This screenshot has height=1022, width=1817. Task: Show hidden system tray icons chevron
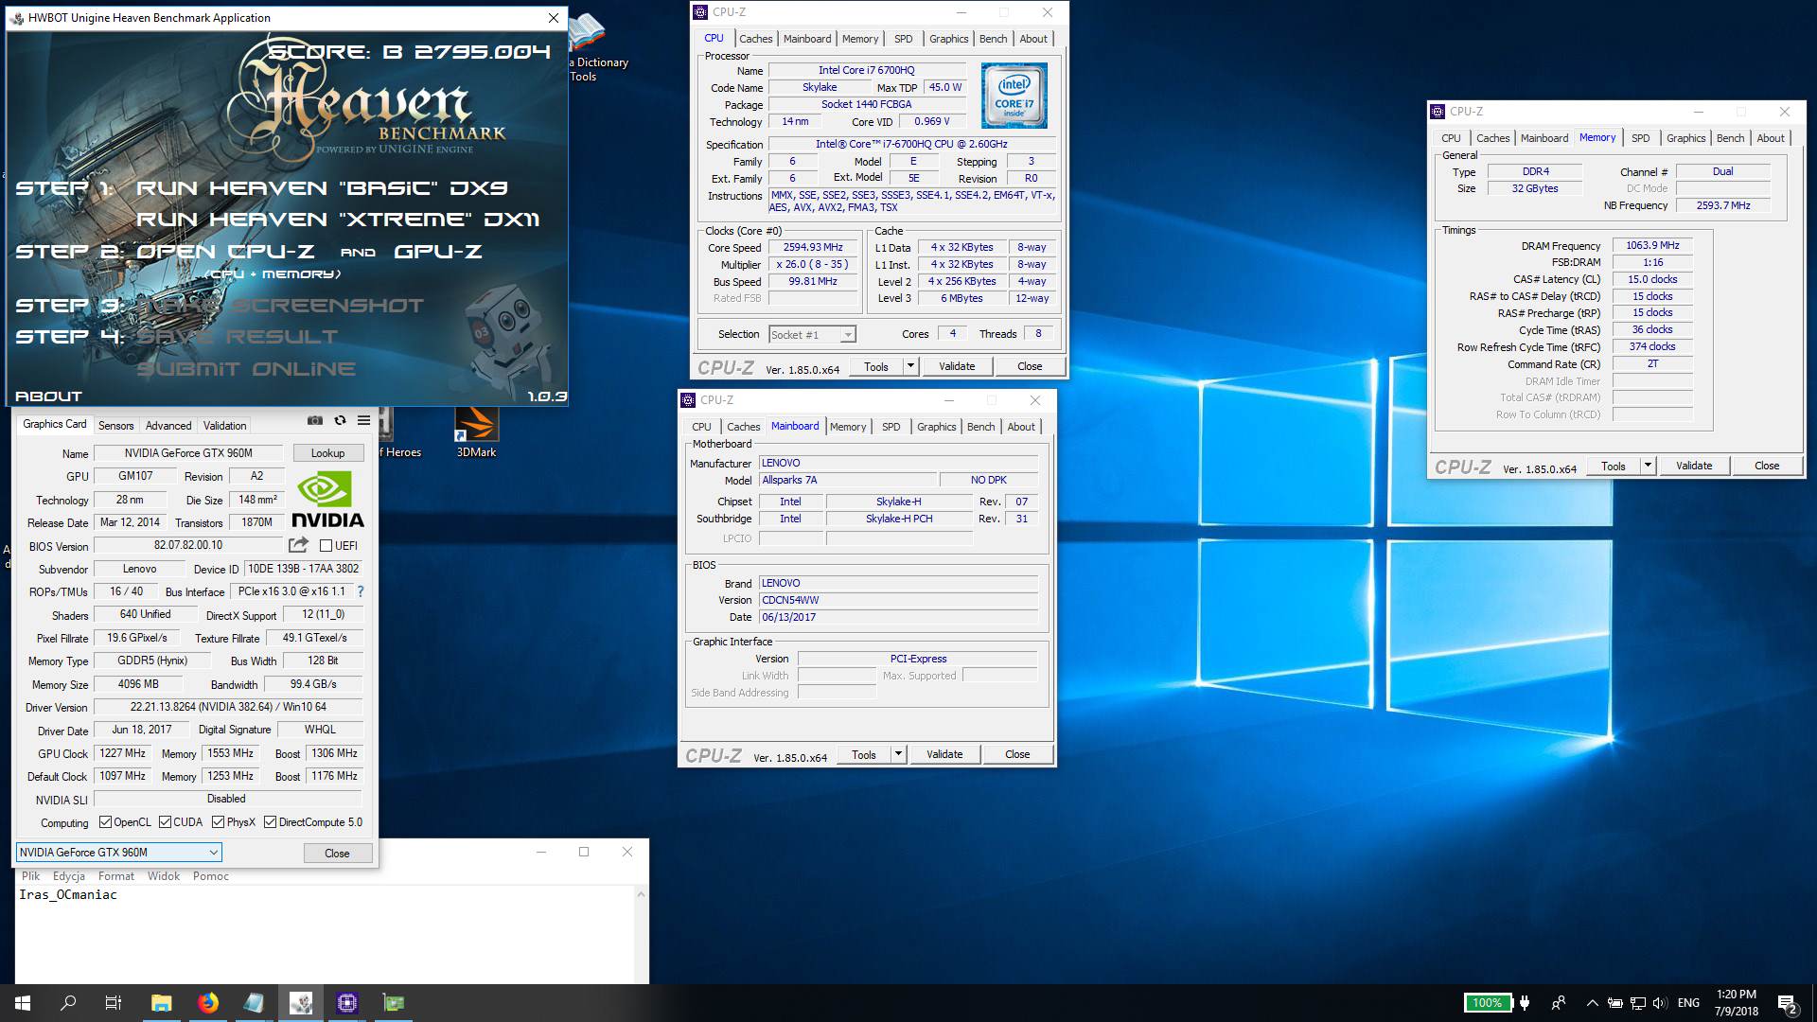[x=1592, y=1003]
